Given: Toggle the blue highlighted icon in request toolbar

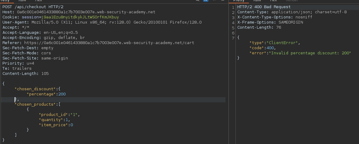Looking at the screenshot, I should 205,1.
